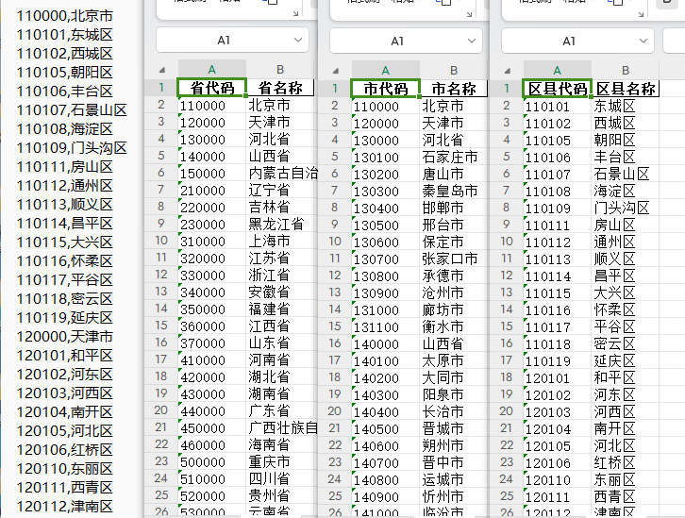The height and width of the screenshot is (518, 685).
Task: Open clipboard dialog launcher in city window
Action: pyautogui.click(x=469, y=14)
